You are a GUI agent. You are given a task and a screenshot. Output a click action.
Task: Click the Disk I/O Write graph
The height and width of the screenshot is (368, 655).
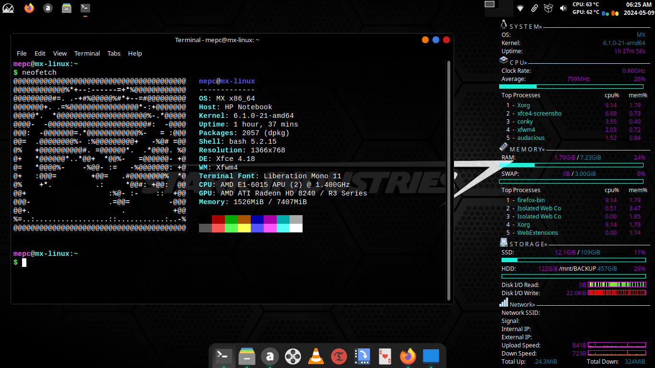(x=617, y=293)
